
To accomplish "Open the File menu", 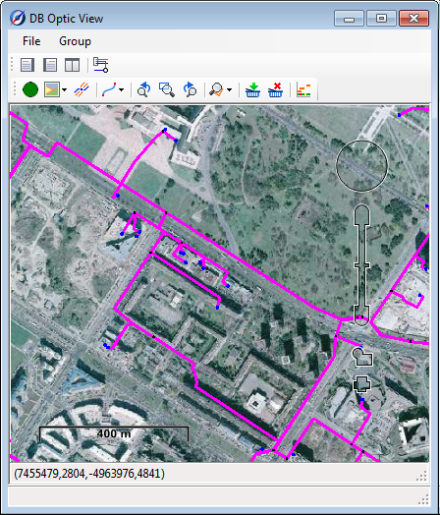I will tap(31, 41).
